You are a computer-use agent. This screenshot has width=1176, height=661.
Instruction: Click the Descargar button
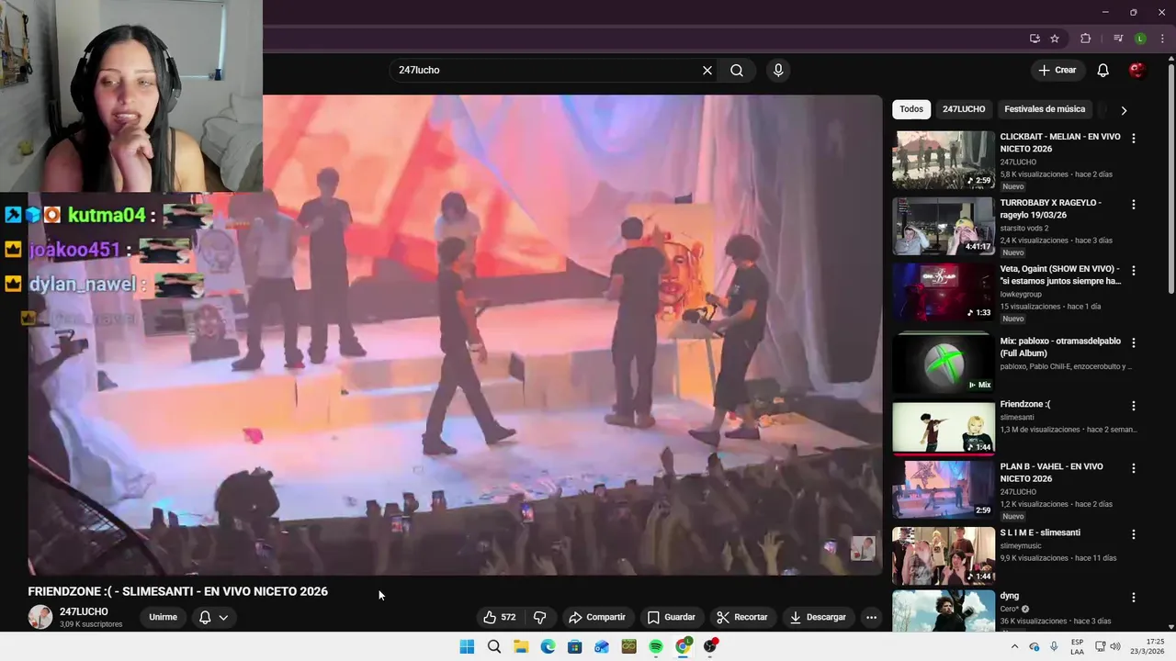point(818,617)
